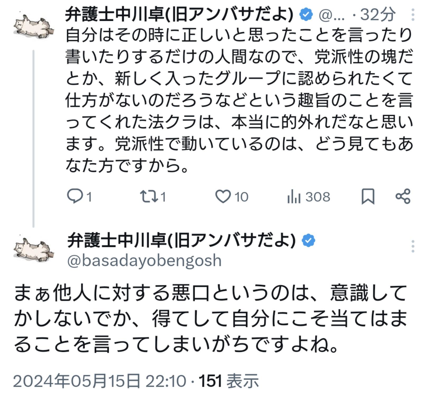Open view analytics bar-chart icon
The height and width of the screenshot is (401, 434).
point(294,197)
